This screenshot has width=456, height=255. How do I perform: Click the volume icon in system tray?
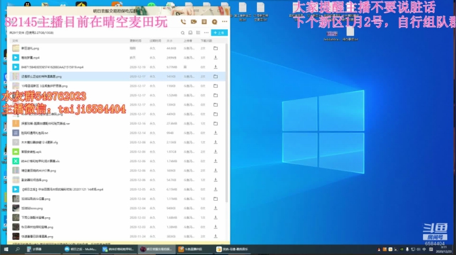coord(419,249)
